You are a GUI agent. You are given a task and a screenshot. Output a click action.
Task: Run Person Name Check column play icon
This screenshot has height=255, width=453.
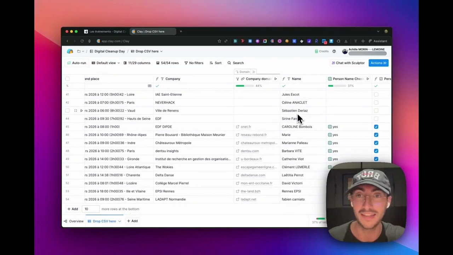[368, 79]
